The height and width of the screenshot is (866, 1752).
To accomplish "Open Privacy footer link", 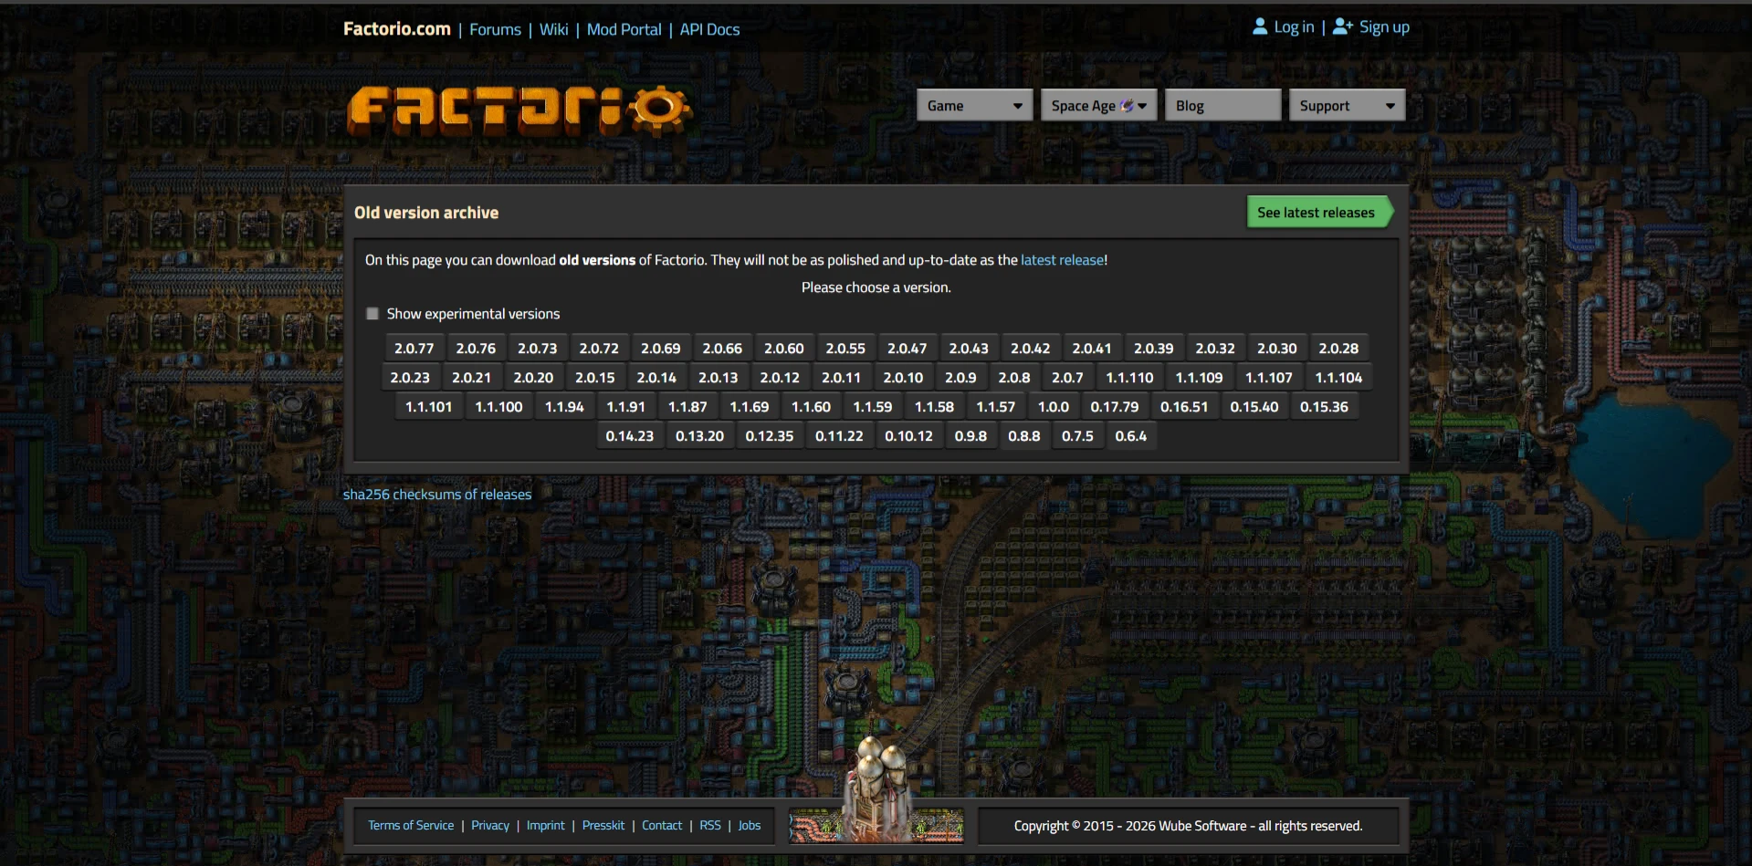I will [490, 825].
